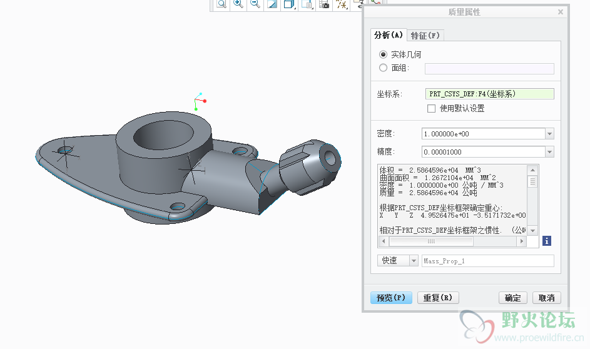Click the results scroll-down arrow
590x349 pixels.
(532, 231)
